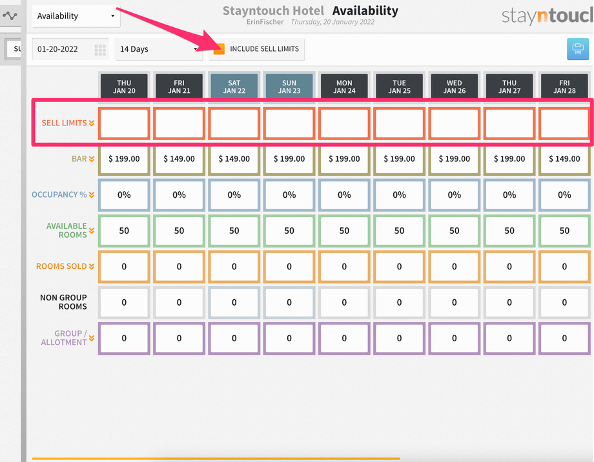
Task: Click the ROOMS SOLD row label
Action: 61,266
